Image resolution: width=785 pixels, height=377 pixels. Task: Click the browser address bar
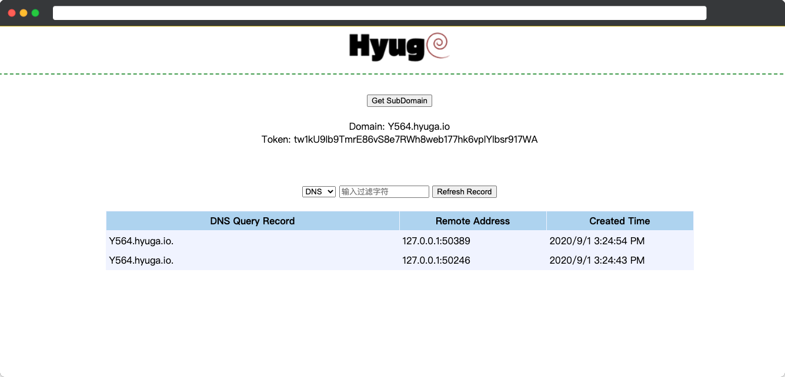pyautogui.click(x=379, y=13)
